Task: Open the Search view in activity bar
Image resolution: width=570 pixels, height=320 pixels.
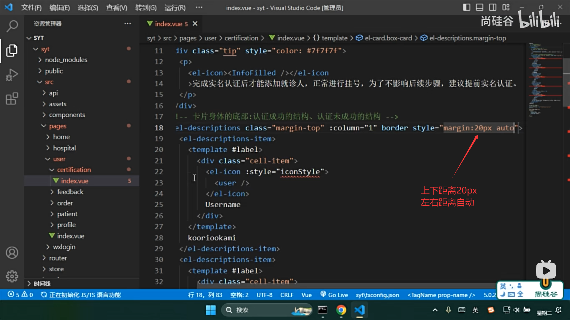Action: pyautogui.click(x=12, y=26)
